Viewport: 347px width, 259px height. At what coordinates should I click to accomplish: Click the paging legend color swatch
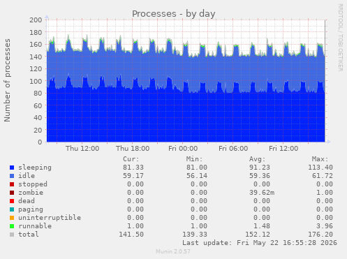12,209
